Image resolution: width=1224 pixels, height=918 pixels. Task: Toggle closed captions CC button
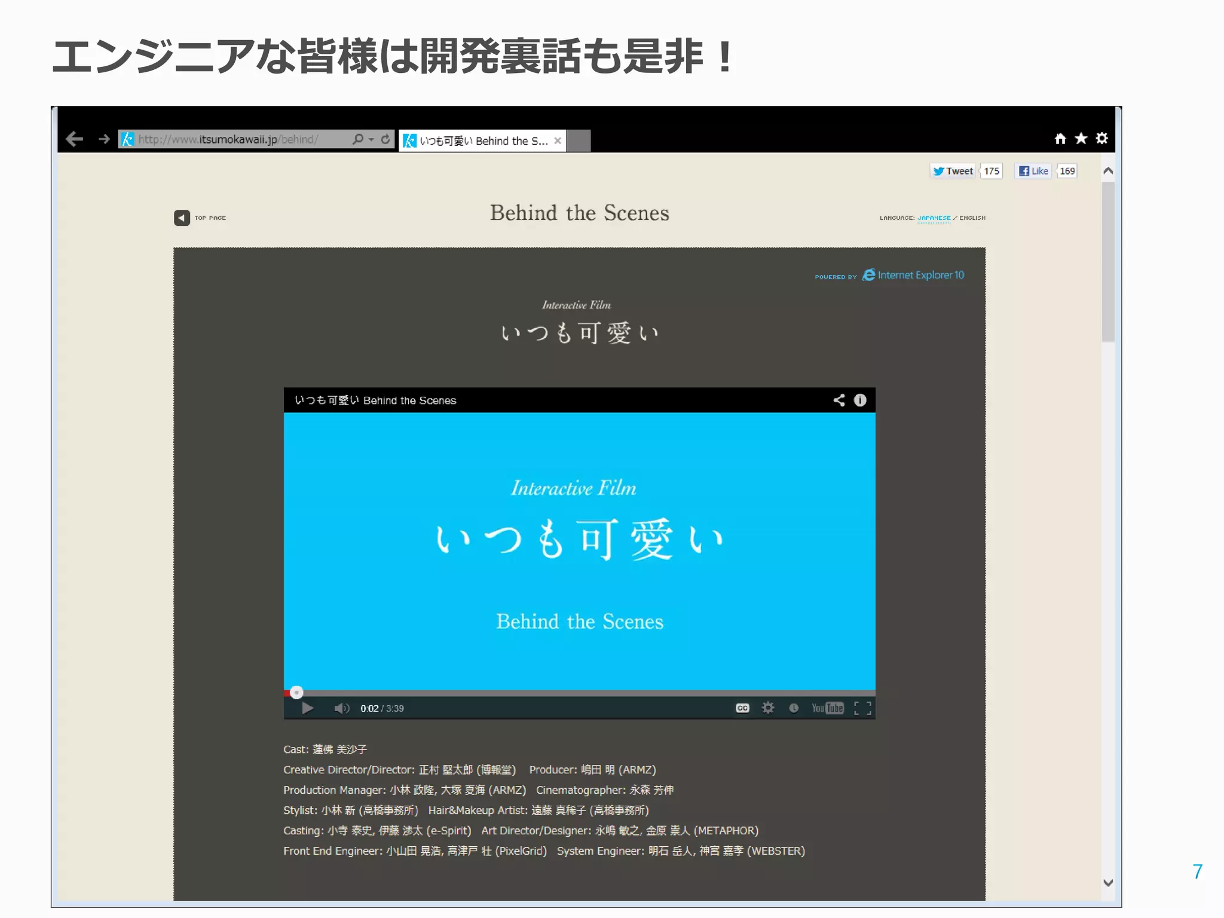742,708
